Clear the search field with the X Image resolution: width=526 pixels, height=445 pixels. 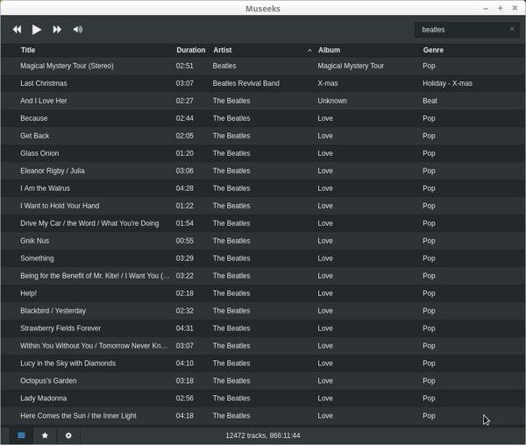(512, 29)
